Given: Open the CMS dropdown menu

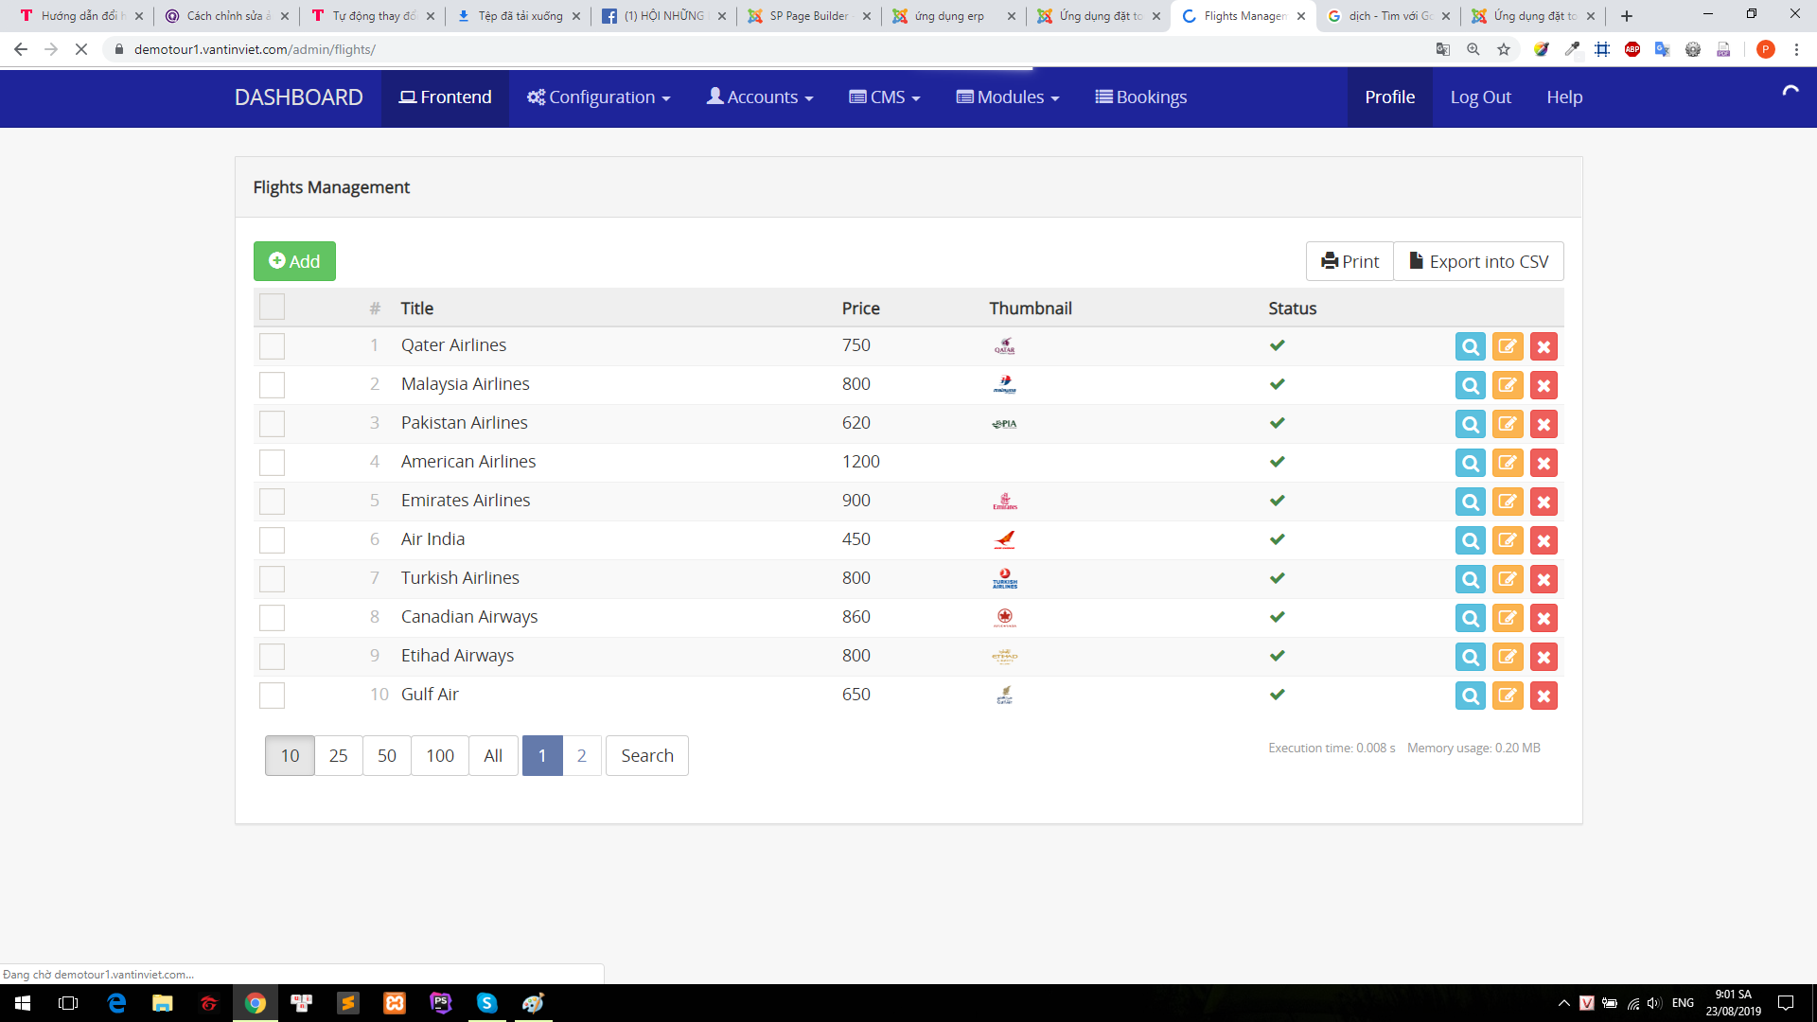Looking at the screenshot, I should click(885, 97).
